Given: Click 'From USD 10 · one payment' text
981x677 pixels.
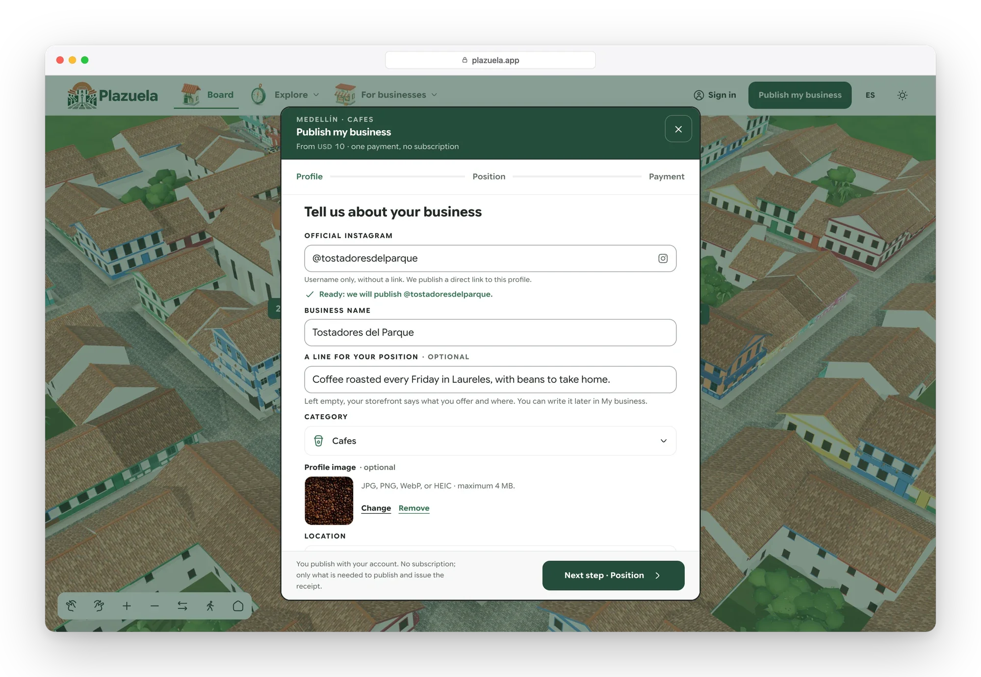Looking at the screenshot, I should [x=377, y=147].
